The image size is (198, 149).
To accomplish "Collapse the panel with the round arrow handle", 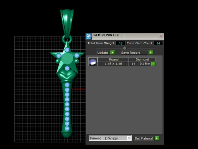I will click(x=125, y=48).
